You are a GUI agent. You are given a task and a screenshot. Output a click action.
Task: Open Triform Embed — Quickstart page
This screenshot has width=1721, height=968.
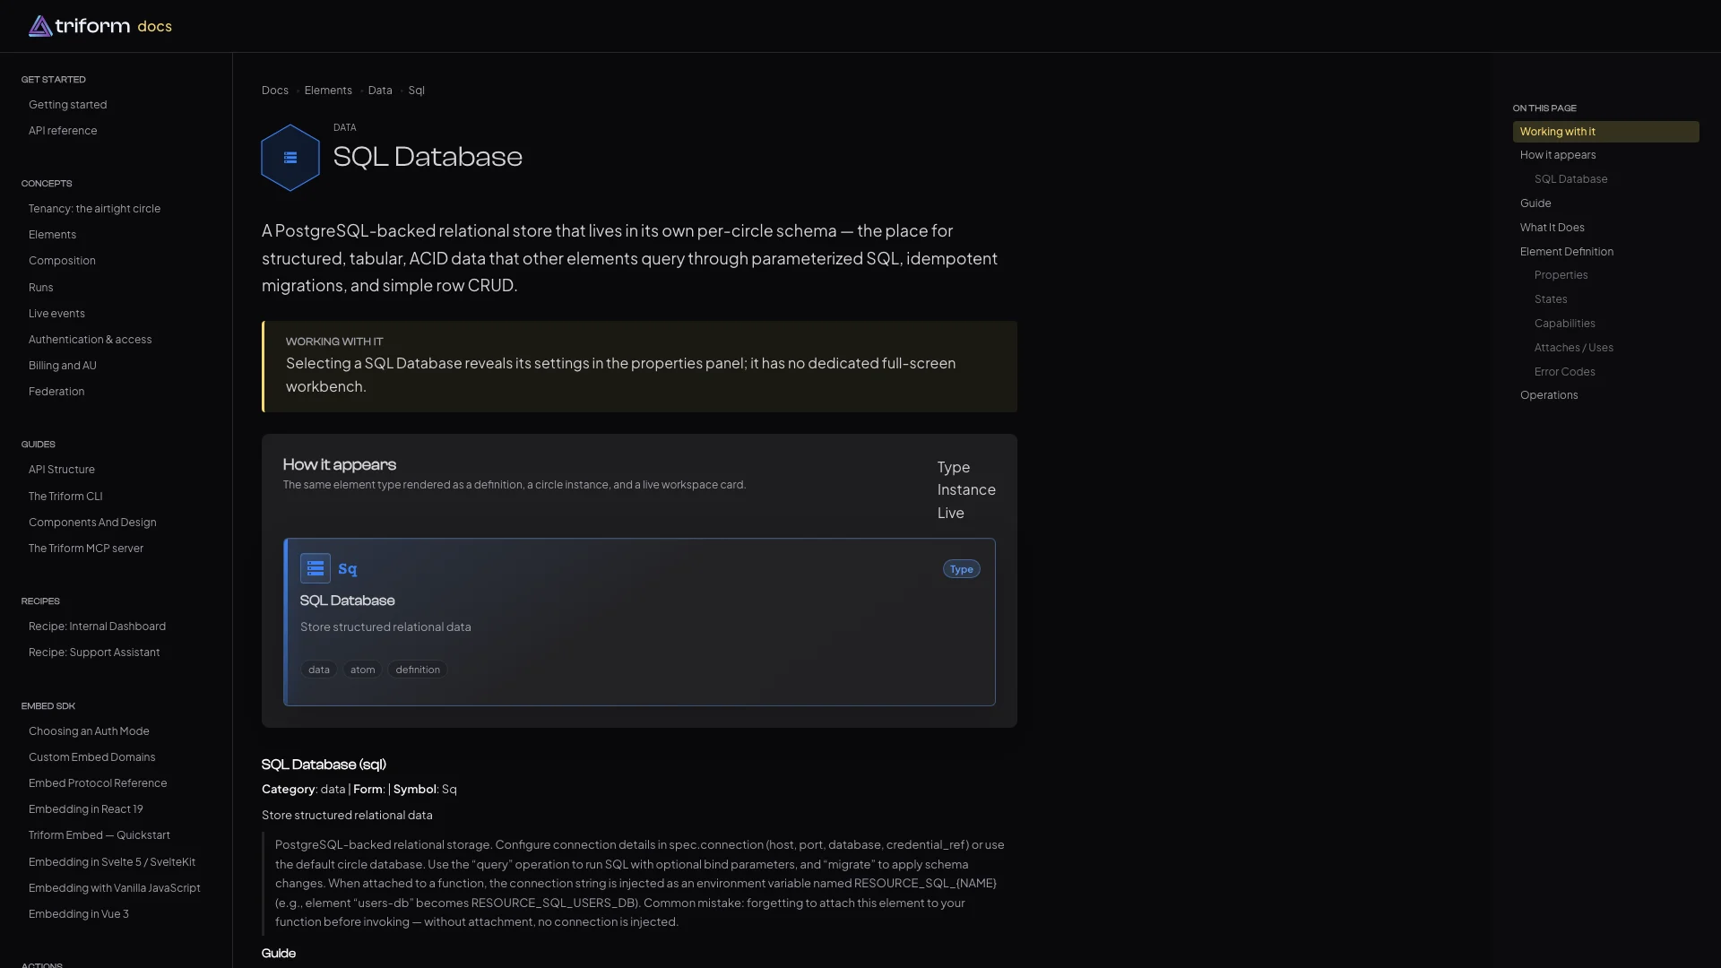pyautogui.click(x=99, y=835)
